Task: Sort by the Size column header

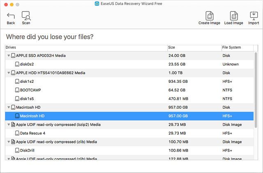Action: tap(194, 47)
